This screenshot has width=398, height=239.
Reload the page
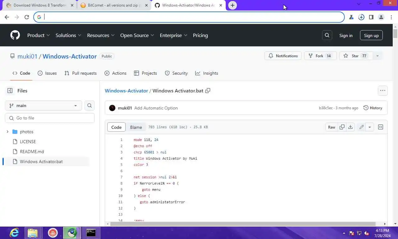coord(27,17)
